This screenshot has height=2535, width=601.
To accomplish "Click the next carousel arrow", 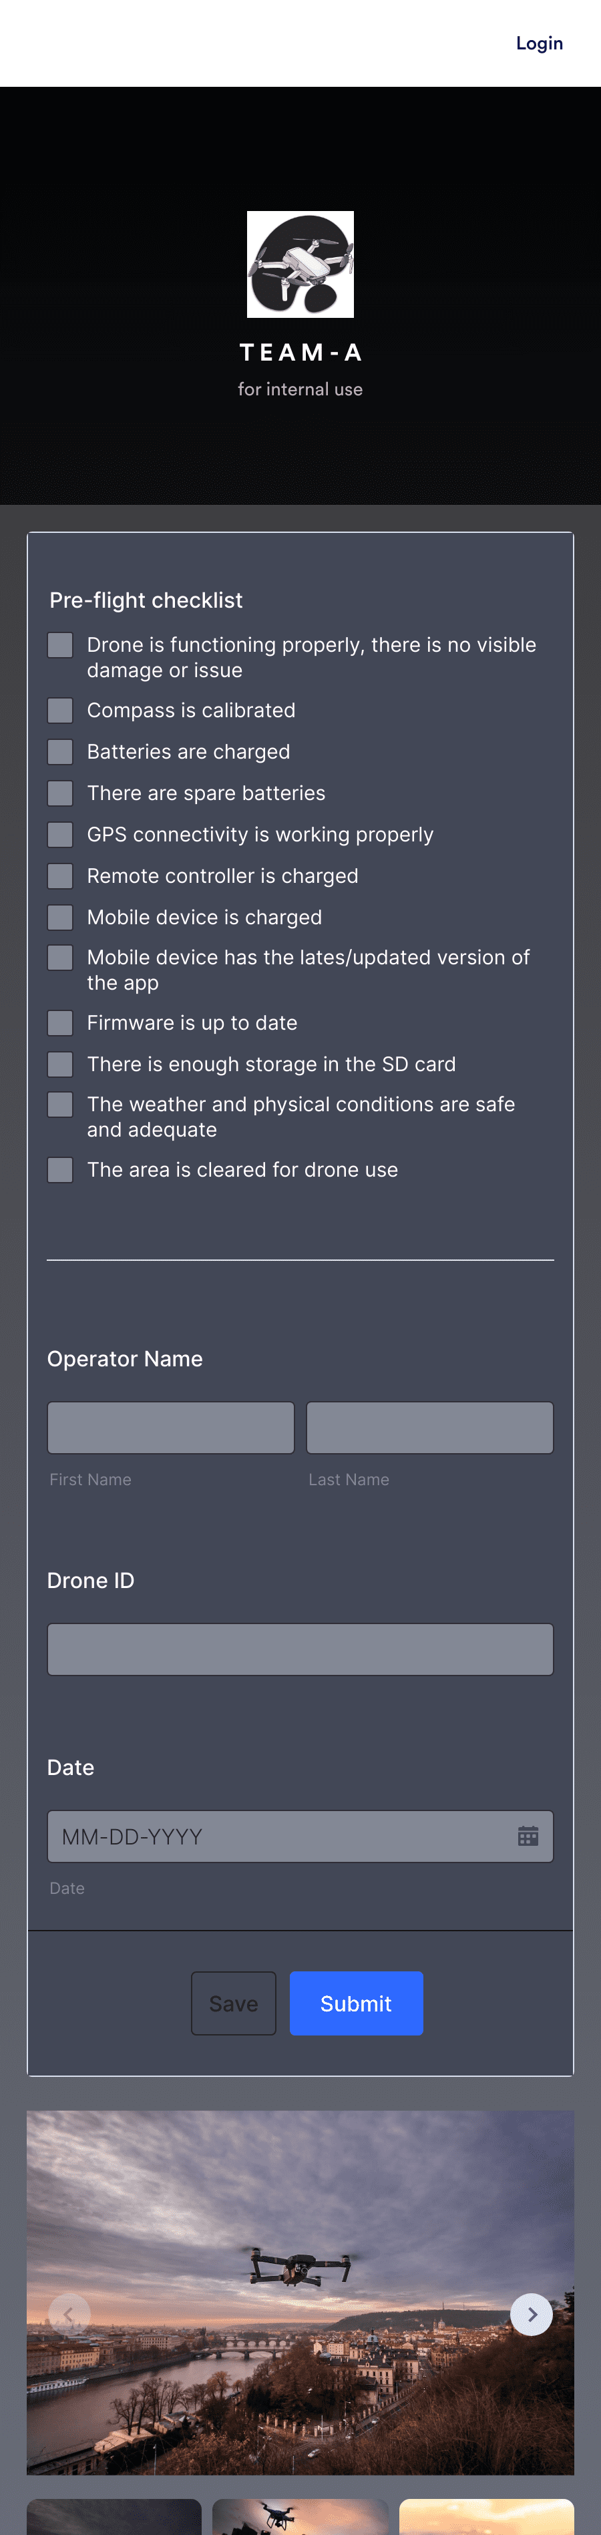I will point(531,2315).
